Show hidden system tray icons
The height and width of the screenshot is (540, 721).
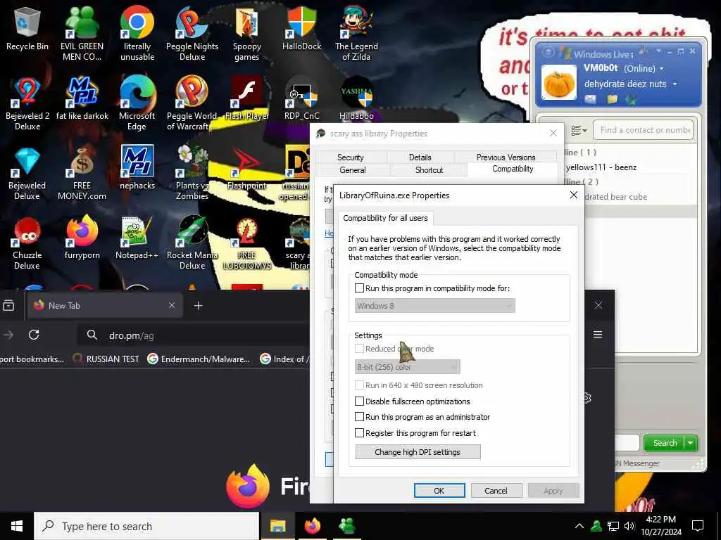click(579, 526)
